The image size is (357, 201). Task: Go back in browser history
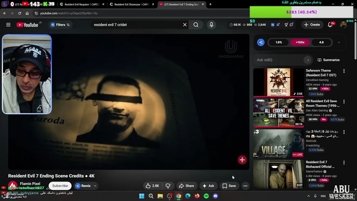(5, 13)
